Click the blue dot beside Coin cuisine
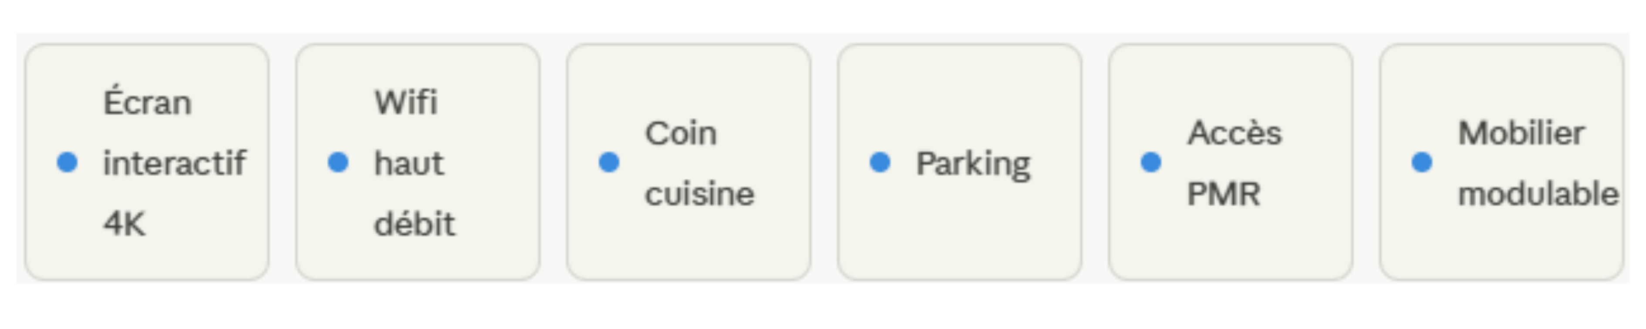The image size is (1646, 329). (609, 162)
